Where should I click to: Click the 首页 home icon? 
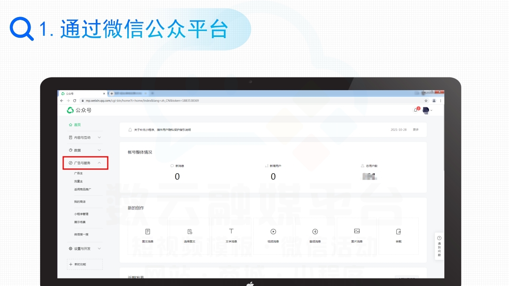(70, 125)
